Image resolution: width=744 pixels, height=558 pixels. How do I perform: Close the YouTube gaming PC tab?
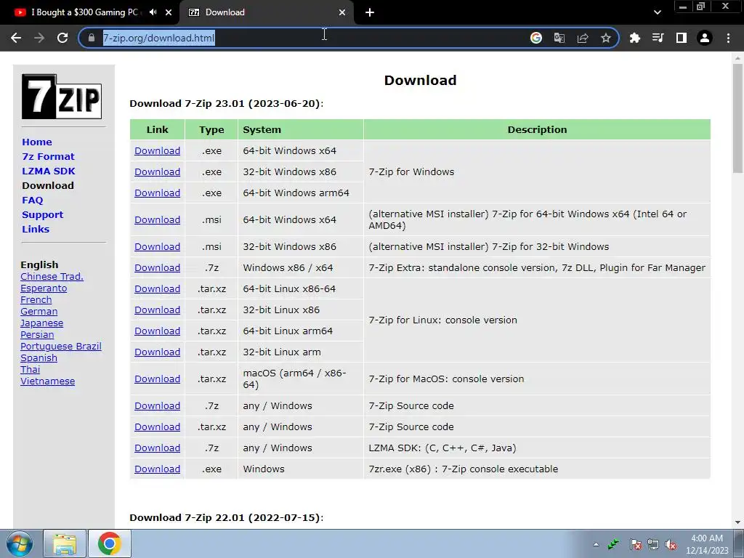point(169,12)
